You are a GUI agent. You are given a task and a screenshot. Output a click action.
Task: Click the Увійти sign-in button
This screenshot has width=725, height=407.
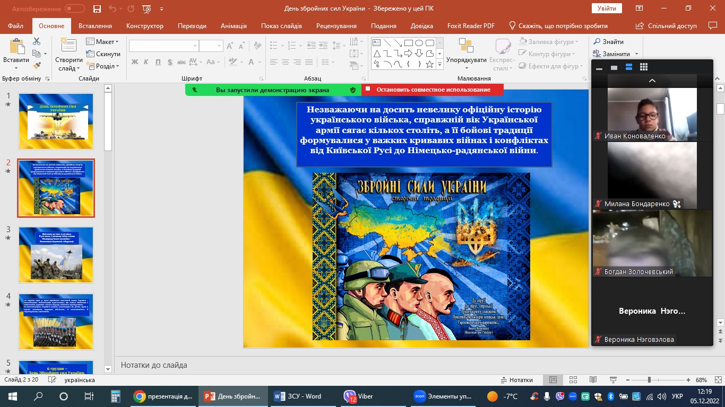tap(607, 8)
